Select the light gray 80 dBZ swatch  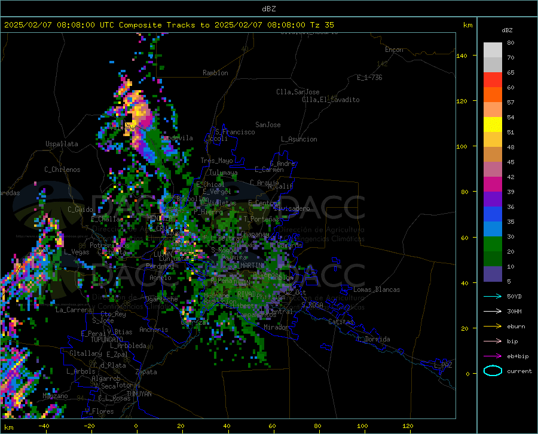493,50
